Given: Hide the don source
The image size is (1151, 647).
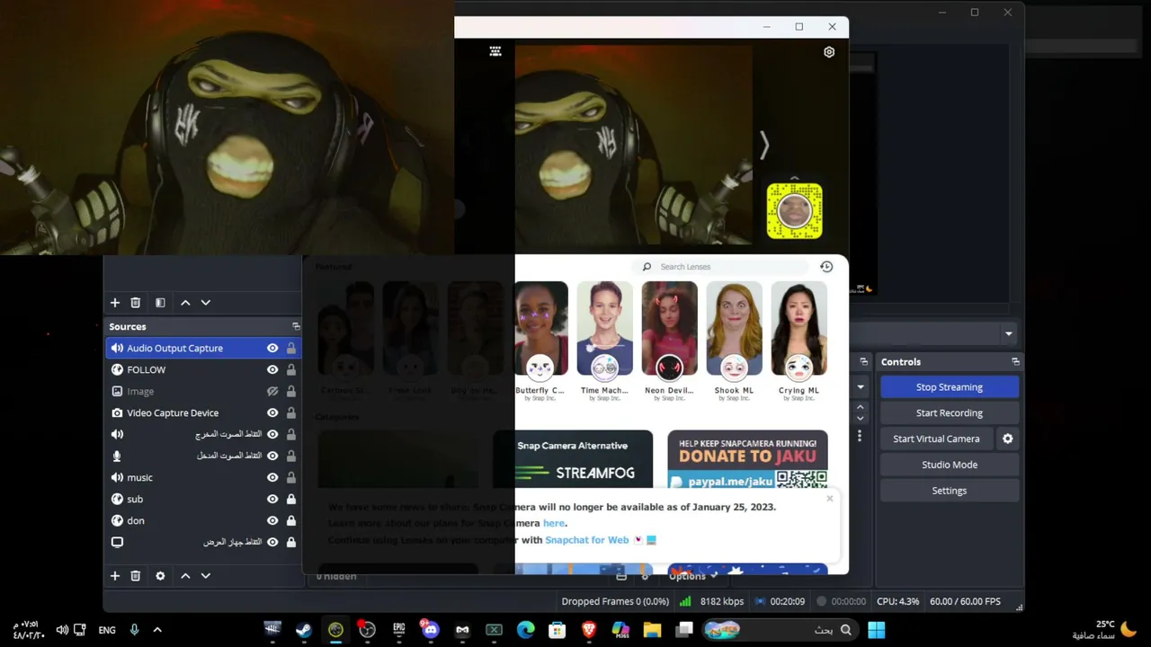Looking at the screenshot, I should 272,520.
